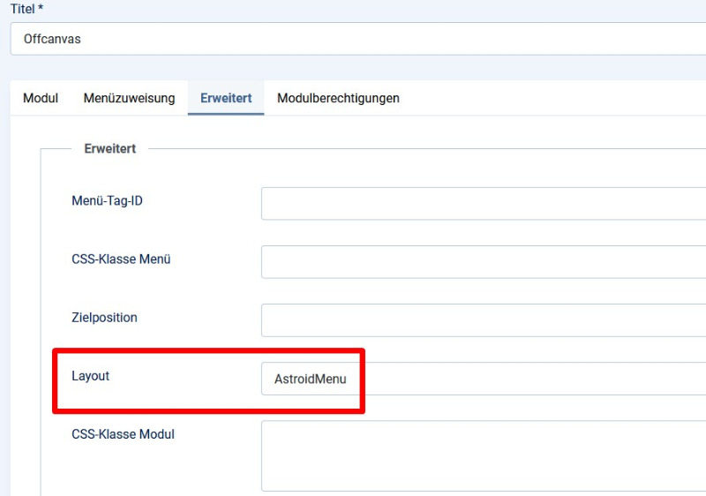
Task: Click the Menü-Tag-ID label
Action: [107, 200]
